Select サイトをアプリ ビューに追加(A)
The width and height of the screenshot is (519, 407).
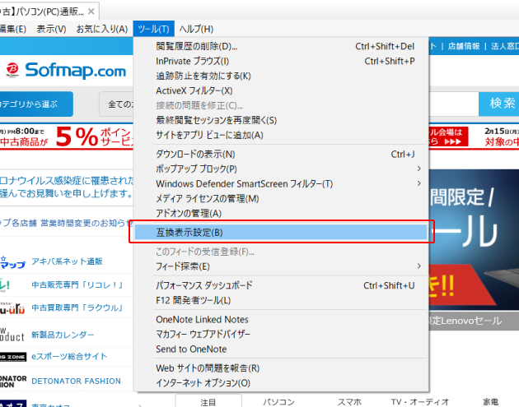tap(281, 135)
